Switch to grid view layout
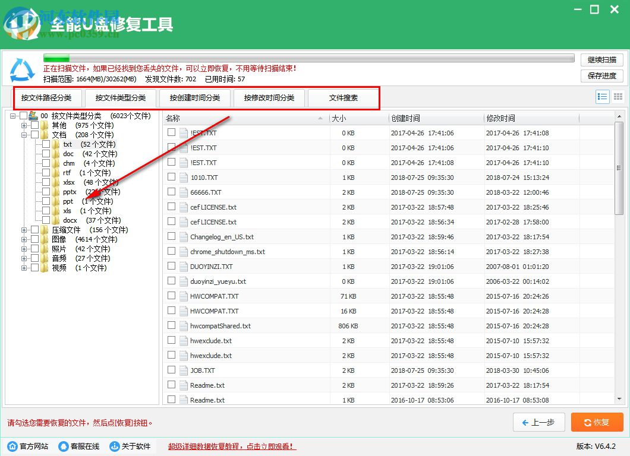This screenshot has height=456, width=630. tap(618, 96)
